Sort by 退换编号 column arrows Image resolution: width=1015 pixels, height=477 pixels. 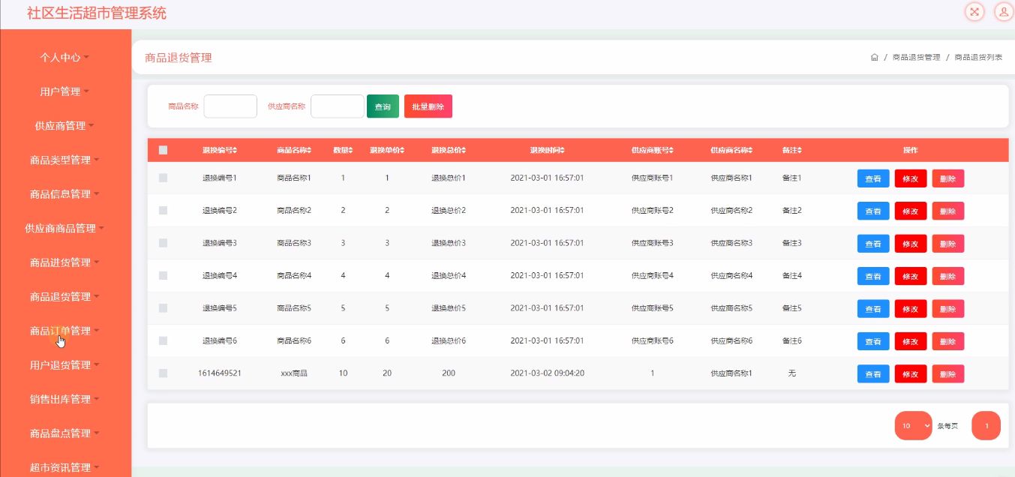[x=236, y=151]
